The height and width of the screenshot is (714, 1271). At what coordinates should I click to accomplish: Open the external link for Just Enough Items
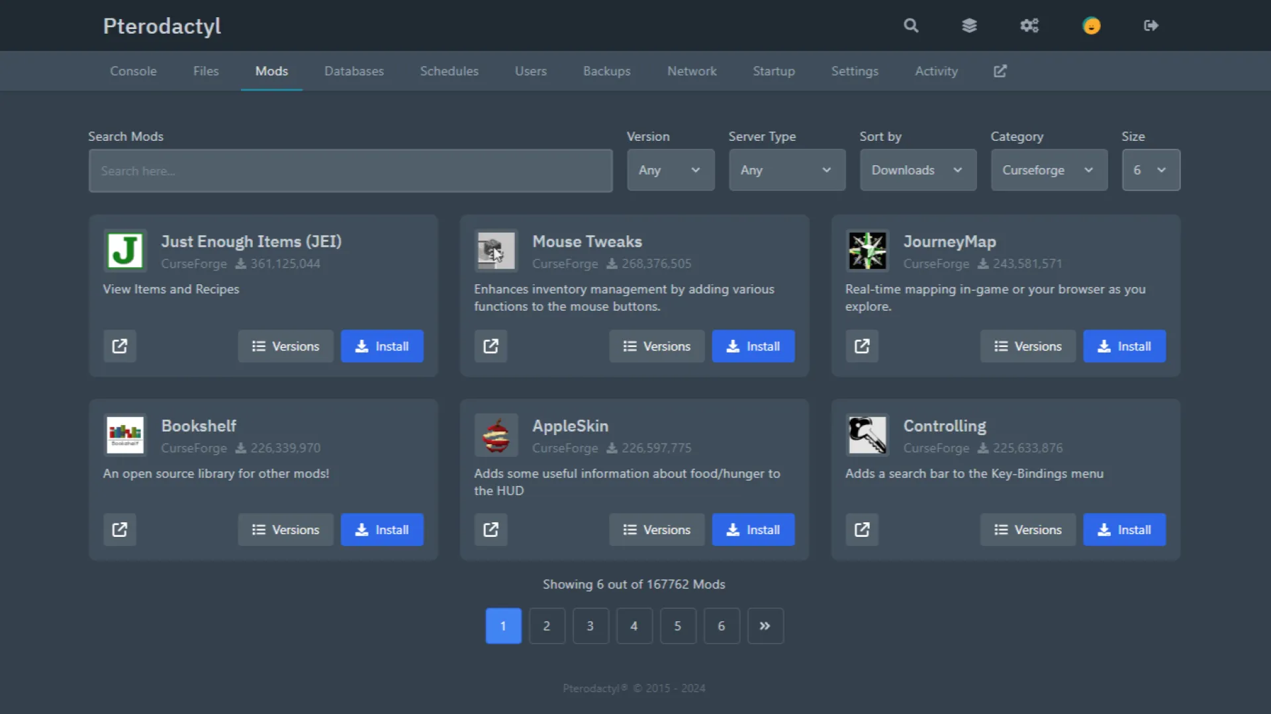(120, 346)
